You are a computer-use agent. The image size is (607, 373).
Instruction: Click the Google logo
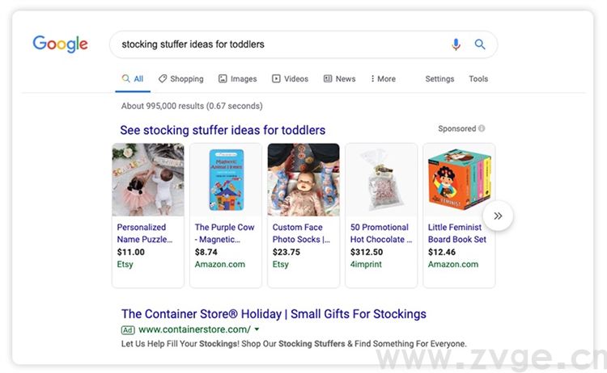(60, 44)
